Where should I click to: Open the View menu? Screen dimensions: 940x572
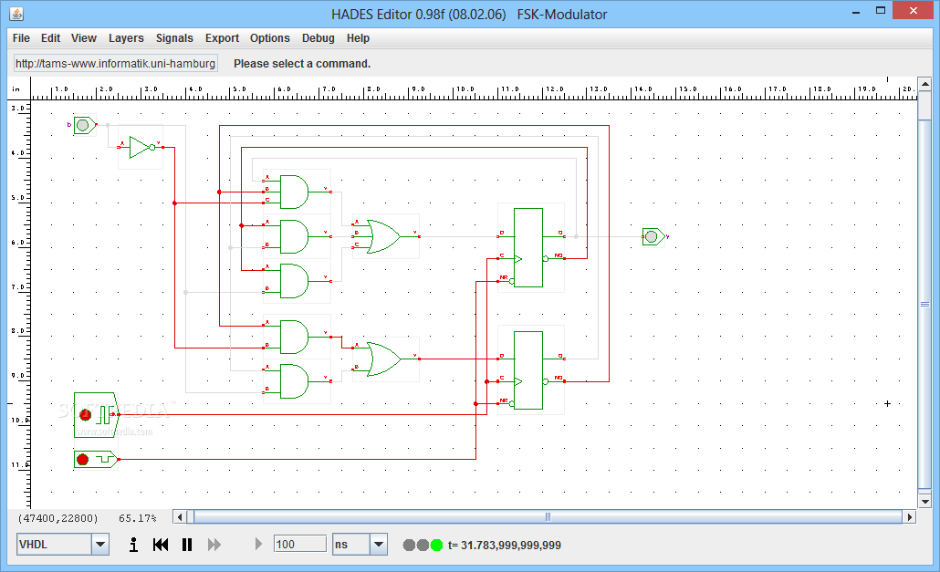[x=83, y=37]
